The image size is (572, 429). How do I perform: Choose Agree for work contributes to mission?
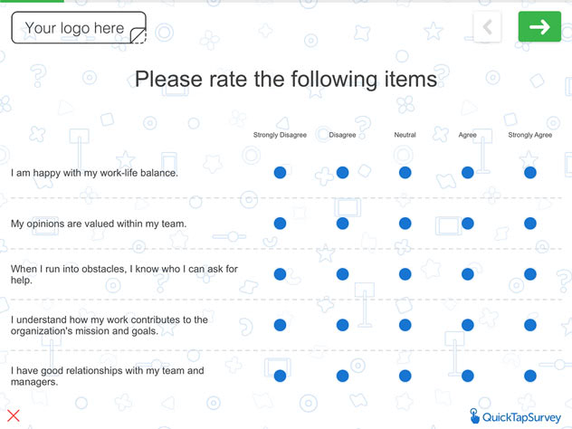click(468, 325)
